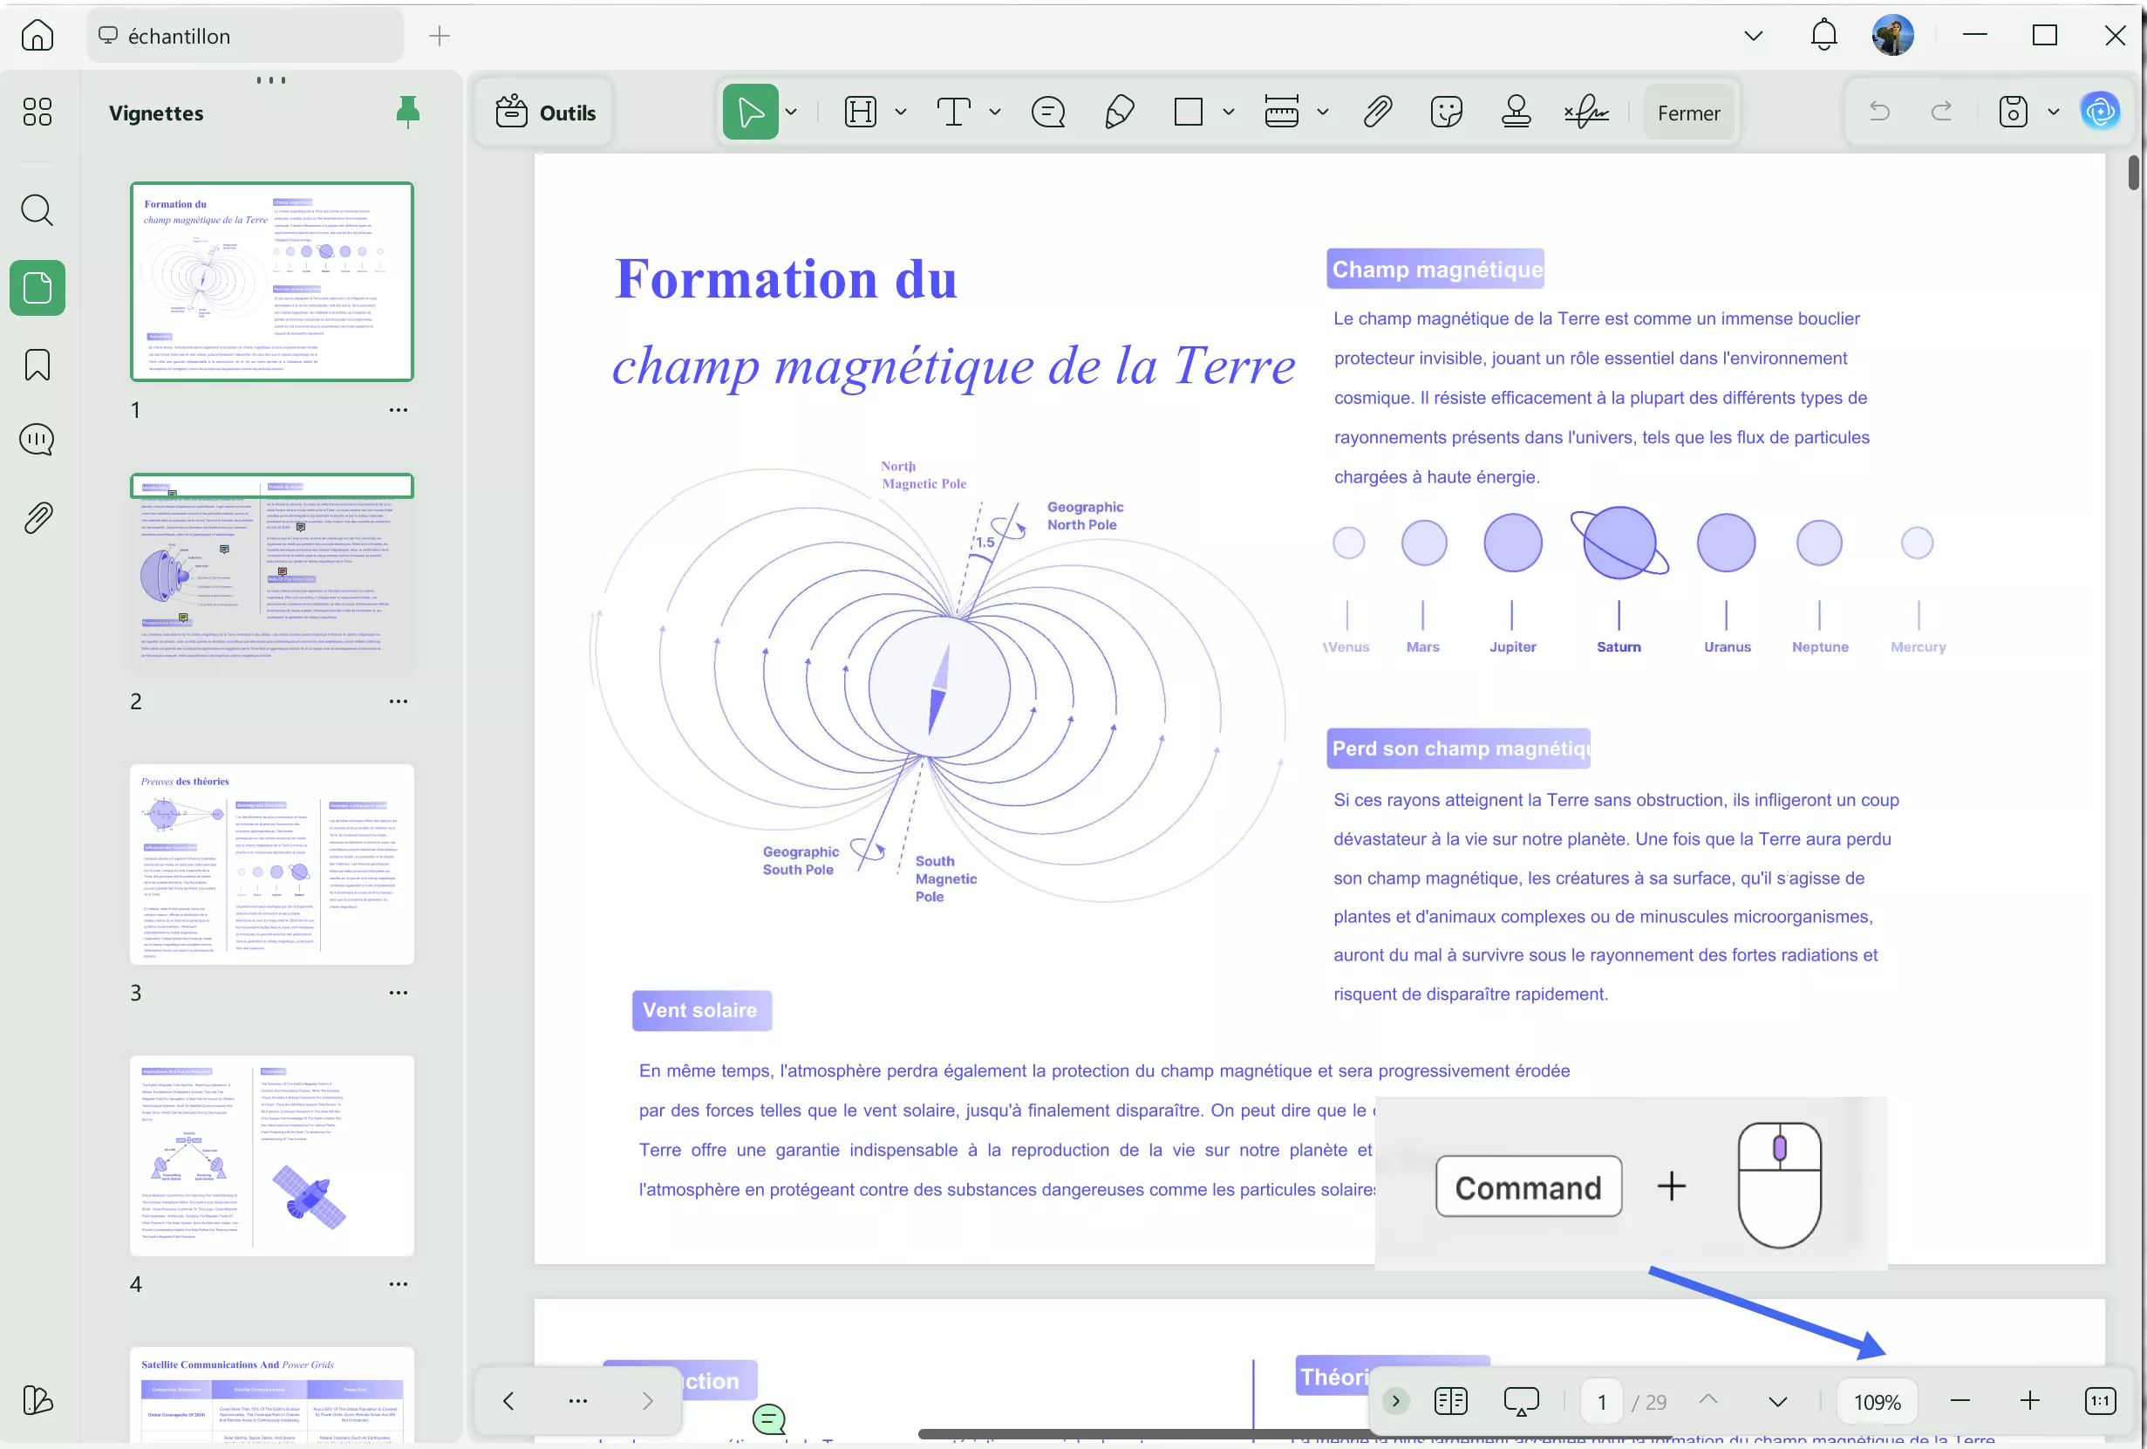The width and height of the screenshot is (2147, 1449).
Task: Unpin the Vignettes panel
Action: tap(407, 112)
